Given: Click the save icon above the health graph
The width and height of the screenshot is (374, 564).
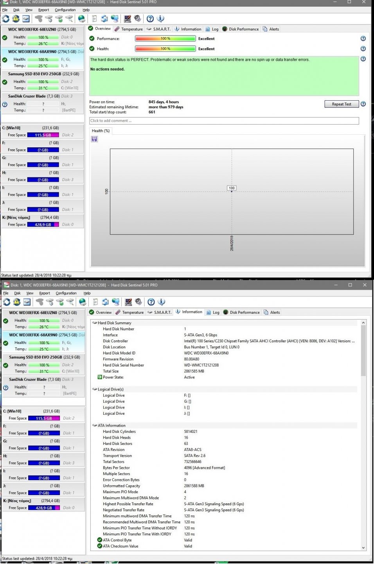Looking at the screenshot, I should tap(94, 139).
